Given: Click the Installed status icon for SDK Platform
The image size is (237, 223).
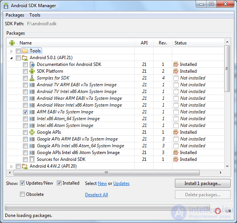Looking at the screenshot, I should [x=176, y=71].
